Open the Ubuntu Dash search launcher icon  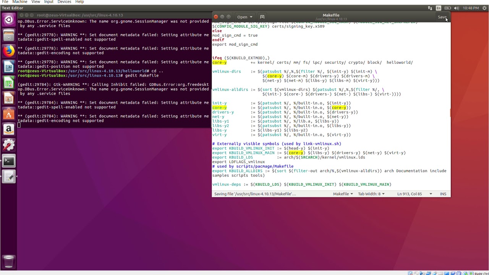pos(8,20)
